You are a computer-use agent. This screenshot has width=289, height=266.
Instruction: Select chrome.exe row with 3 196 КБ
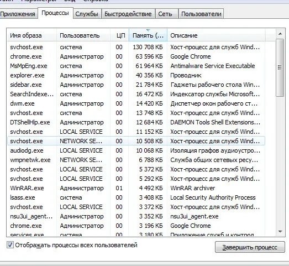tap(136, 226)
